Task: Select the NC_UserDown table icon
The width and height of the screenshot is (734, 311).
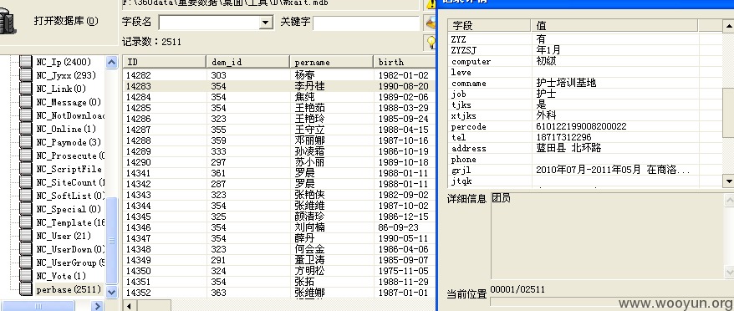Action: tap(25, 250)
